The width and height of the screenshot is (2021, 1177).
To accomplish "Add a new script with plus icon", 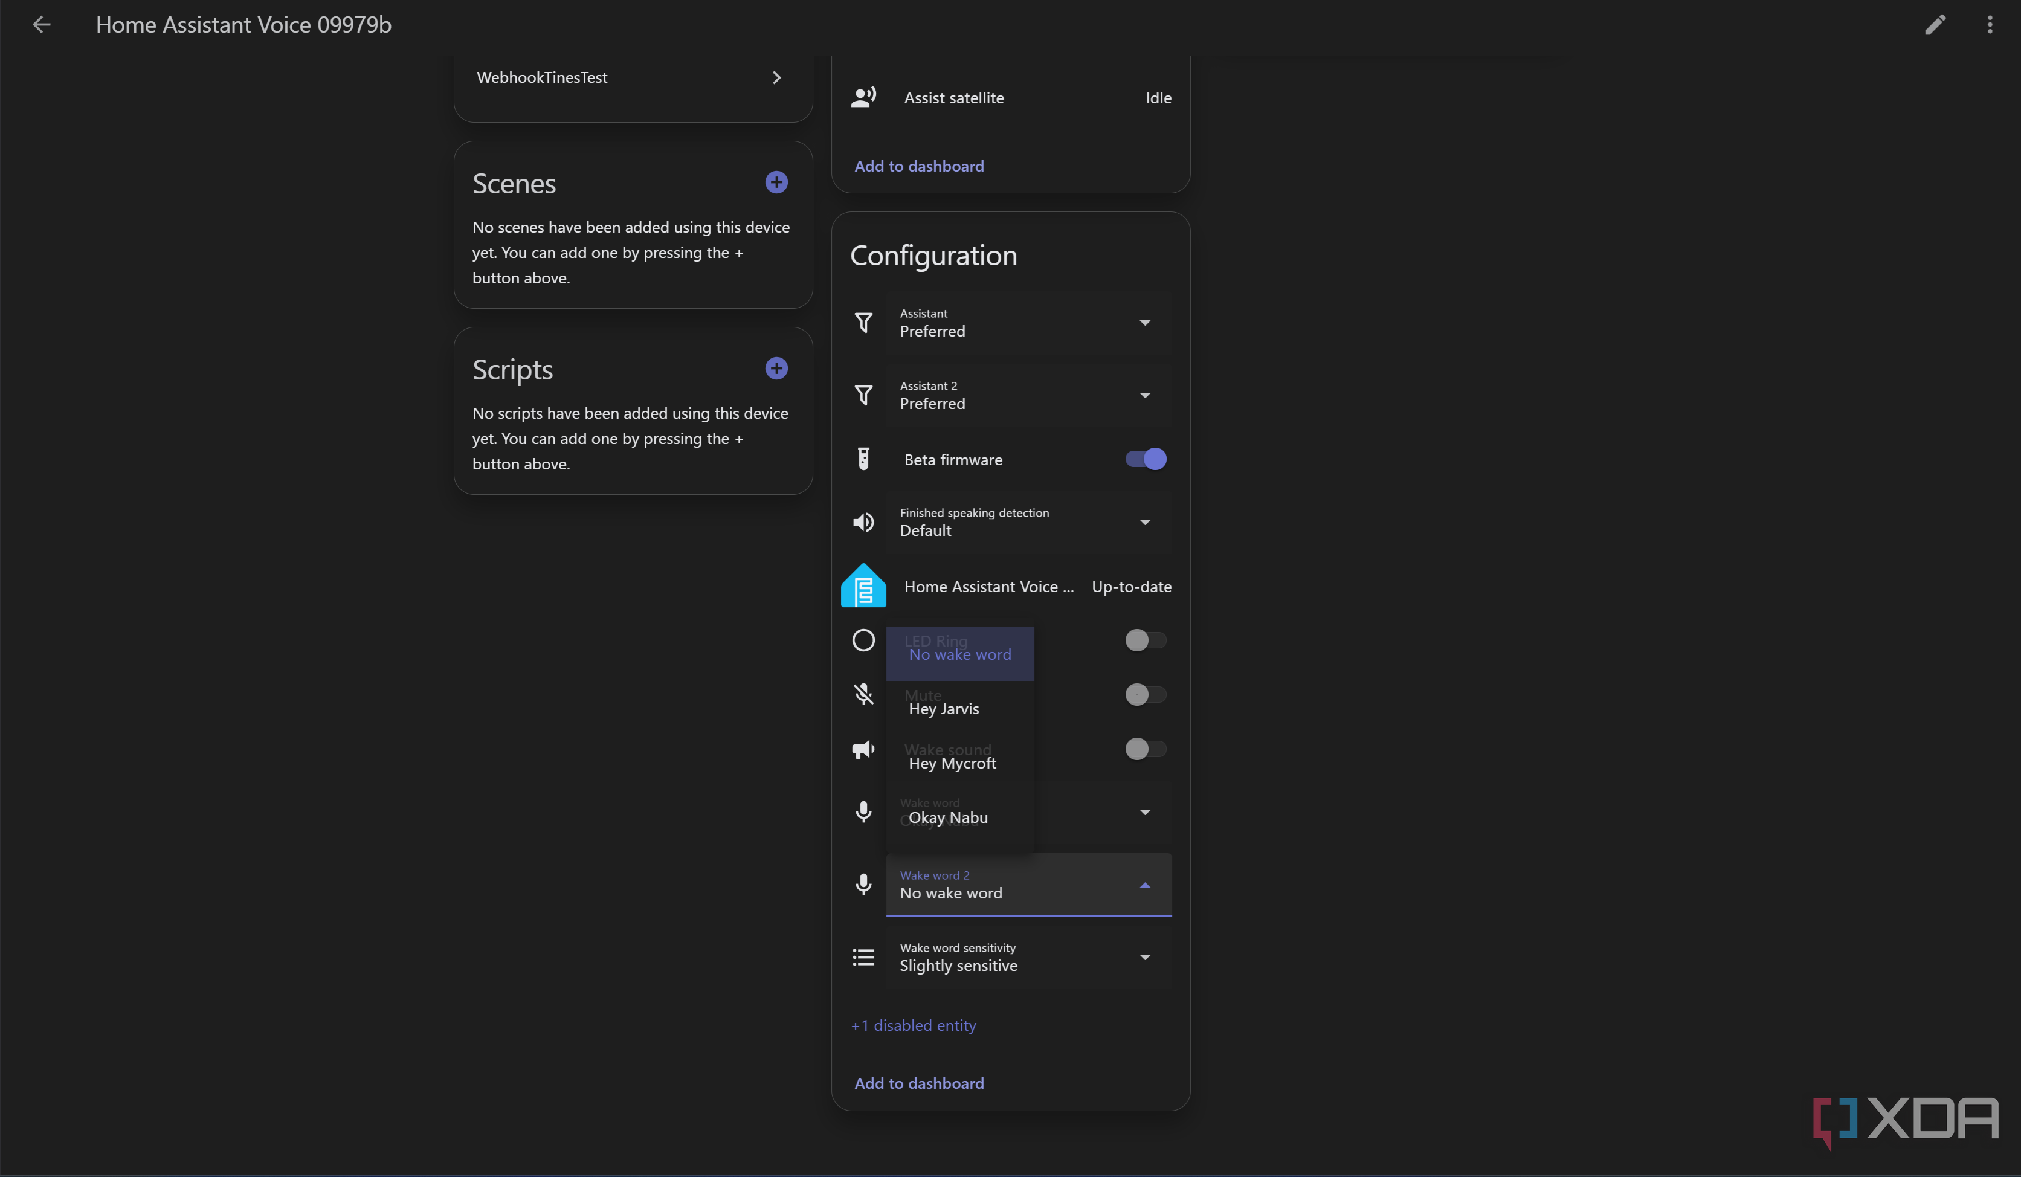I will click(x=776, y=369).
